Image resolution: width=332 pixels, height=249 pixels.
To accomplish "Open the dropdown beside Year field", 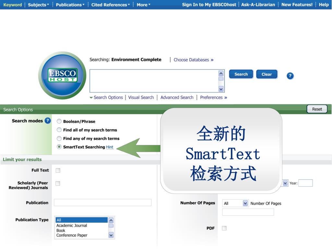I will 285,183.
